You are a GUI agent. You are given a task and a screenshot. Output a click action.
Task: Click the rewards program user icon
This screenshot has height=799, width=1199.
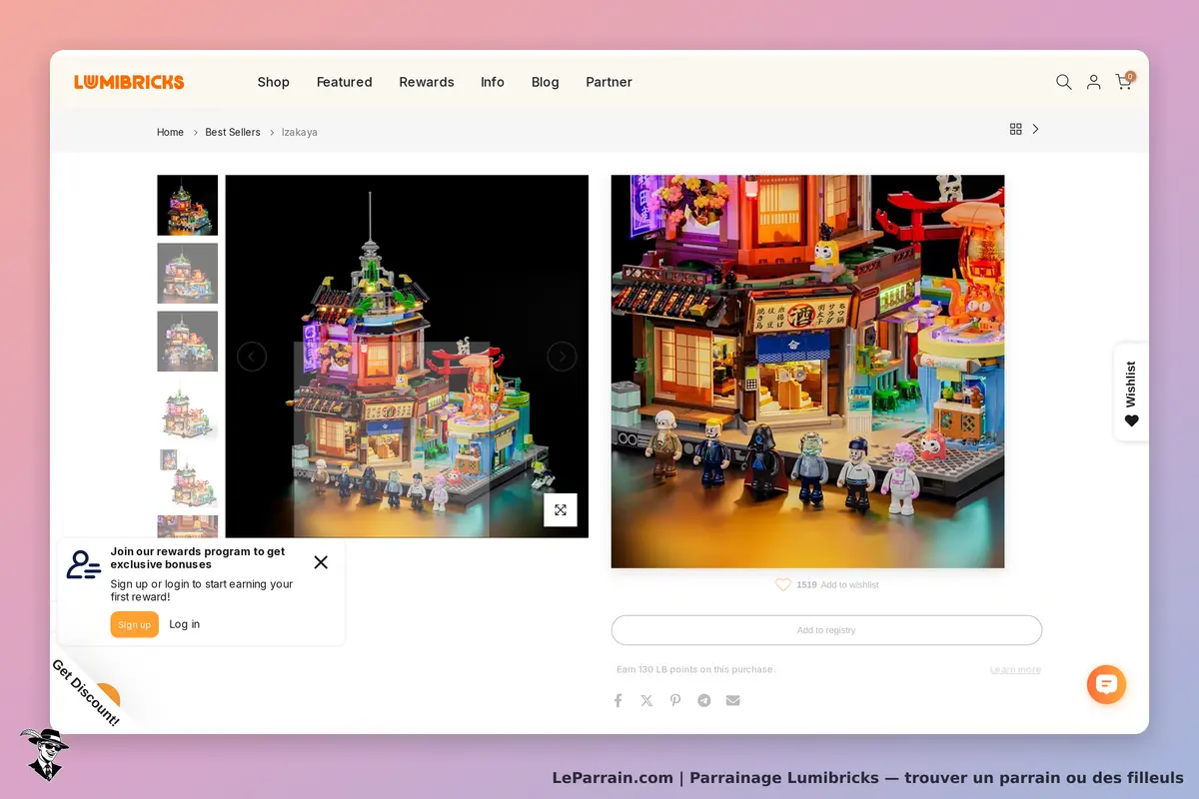(x=84, y=564)
